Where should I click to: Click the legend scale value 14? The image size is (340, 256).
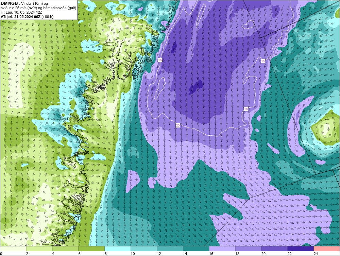pyautogui.click(x=185, y=254)
